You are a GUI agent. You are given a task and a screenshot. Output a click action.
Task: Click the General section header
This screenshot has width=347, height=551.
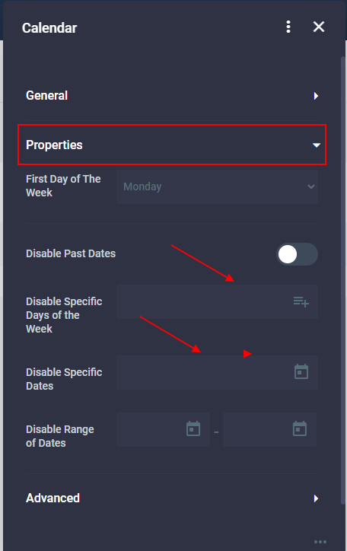pyautogui.click(x=172, y=96)
